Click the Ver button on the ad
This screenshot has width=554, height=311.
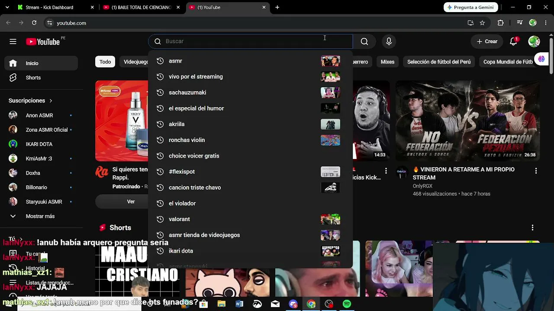pyautogui.click(x=131, y=202)
